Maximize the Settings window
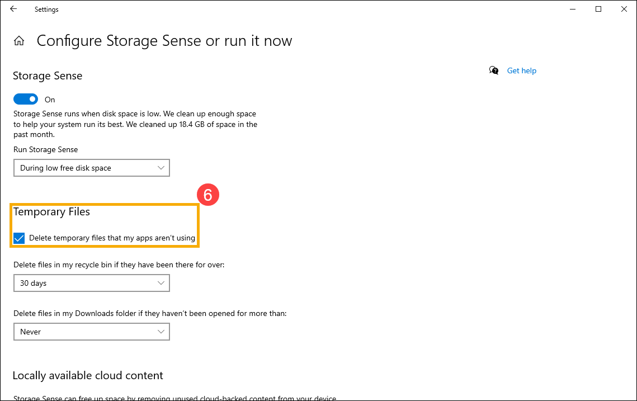The width and height of the screenshot is (637, 401). click(598, 9)
